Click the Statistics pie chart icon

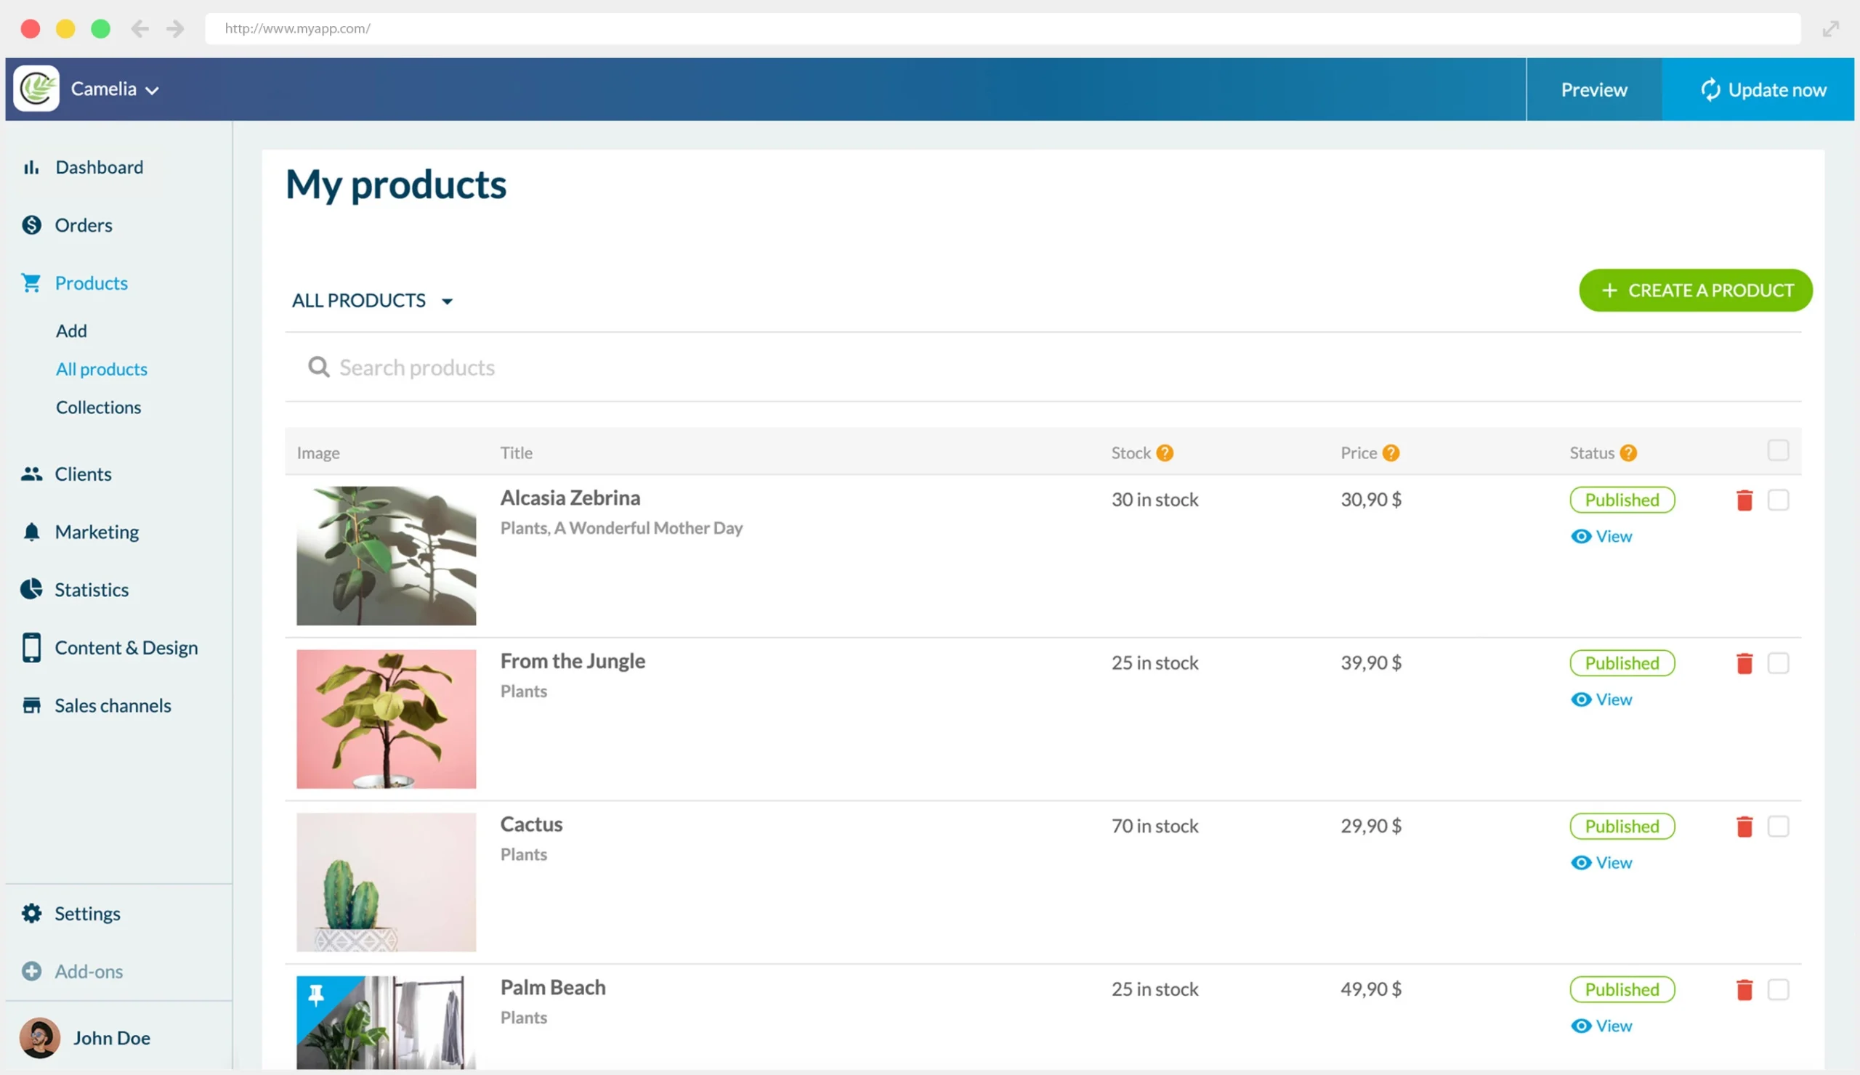click(32, 590)
